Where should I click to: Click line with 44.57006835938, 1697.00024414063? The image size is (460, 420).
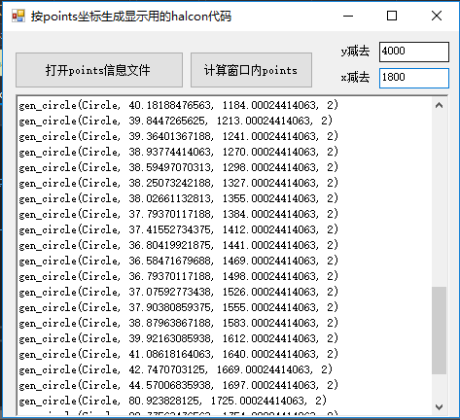click(x=178, y=385)
